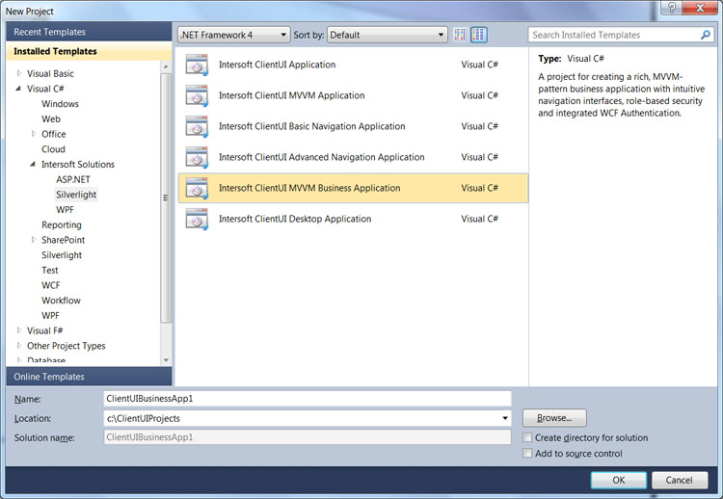Enable Create directory for solution
The image size is (723, 499).
(527, 437)
